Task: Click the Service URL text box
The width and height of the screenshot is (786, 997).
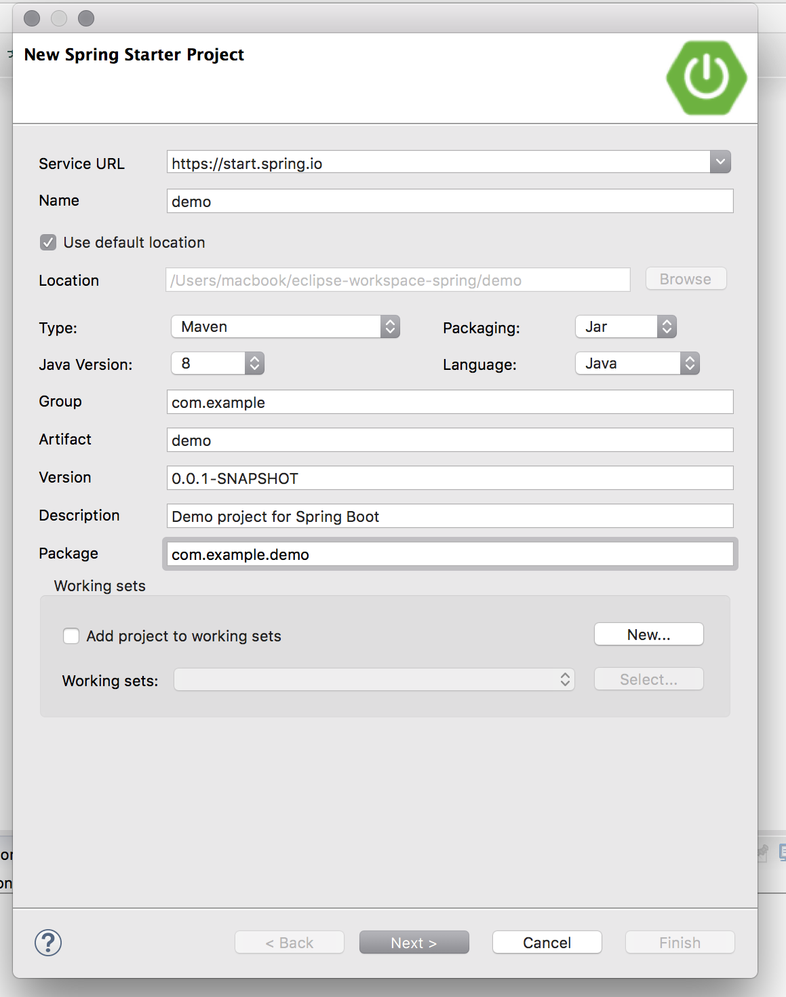Action: [437, 164]
